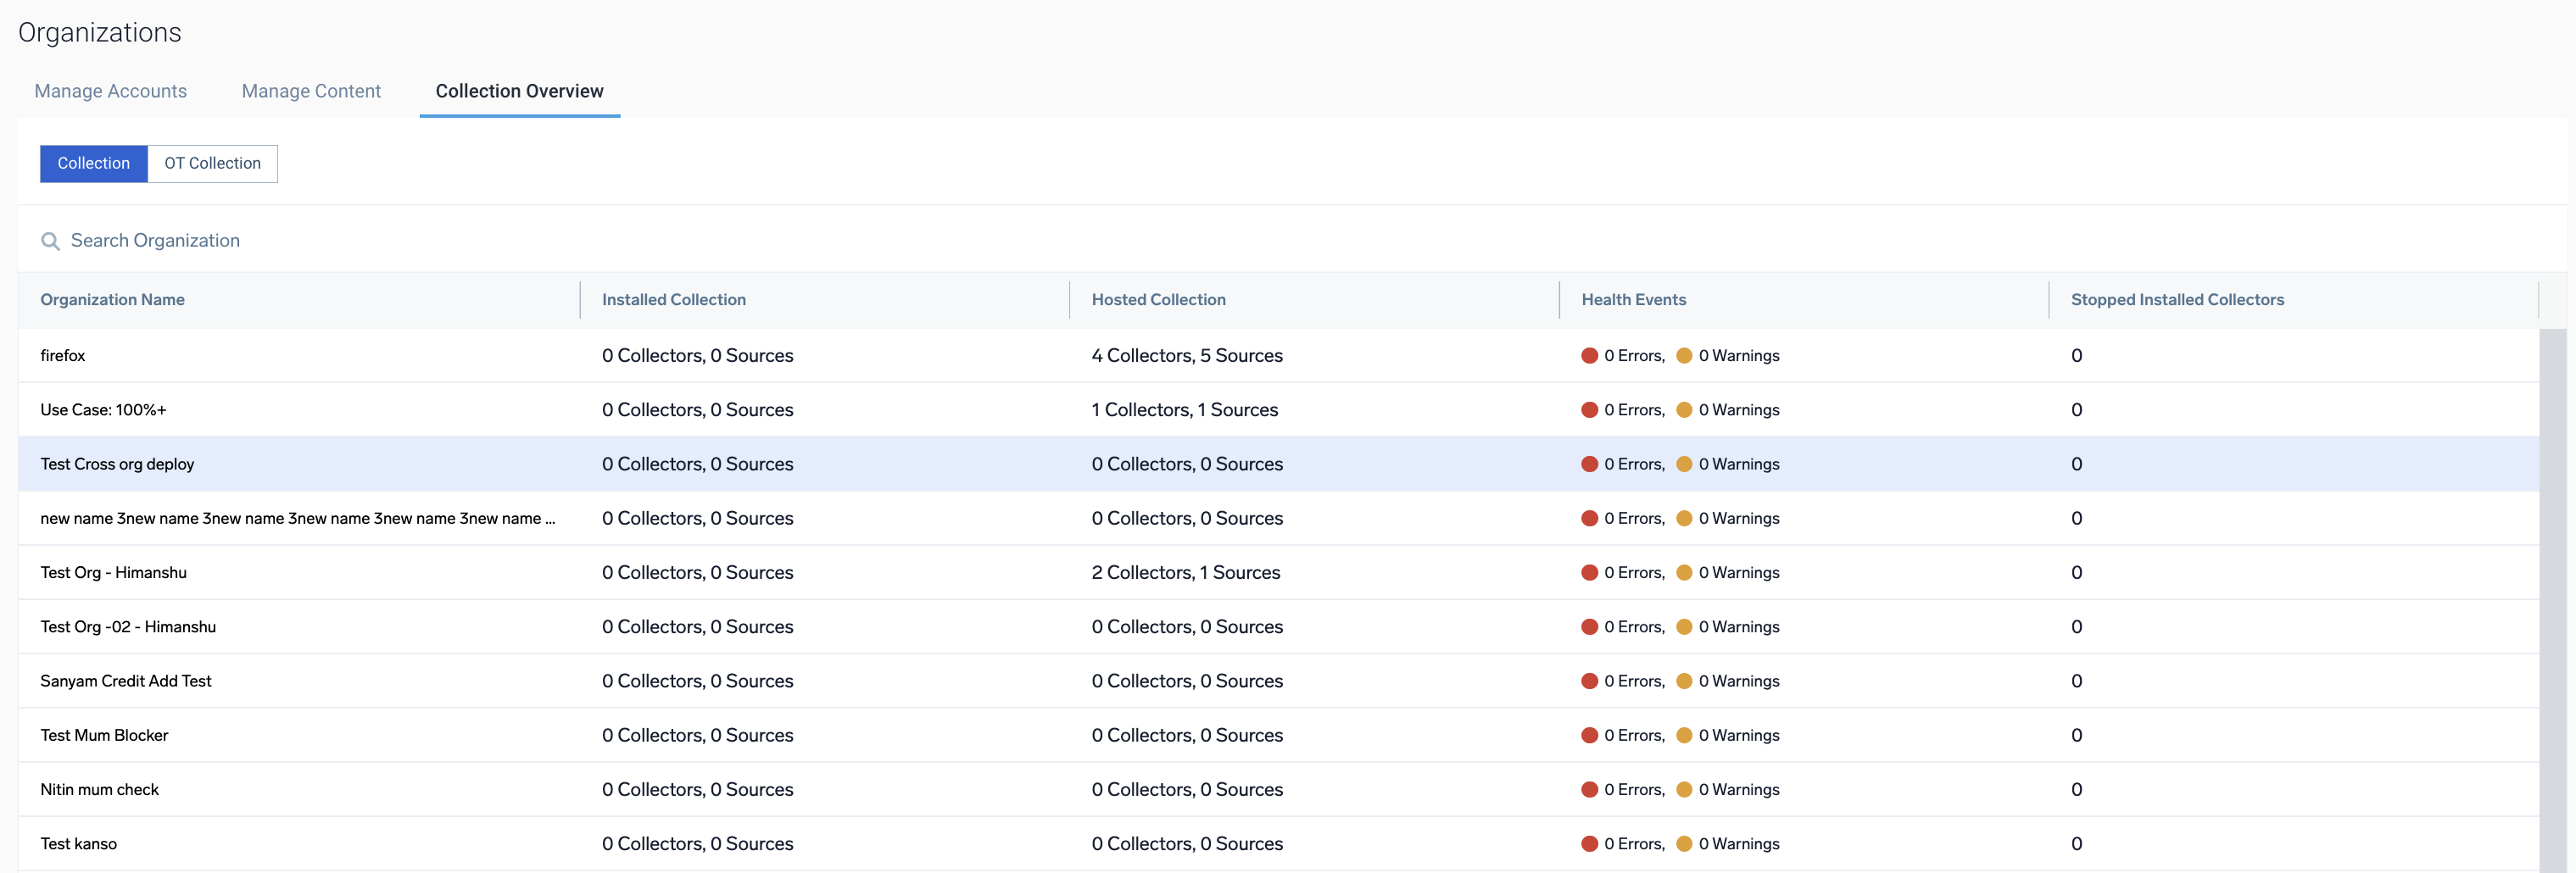Screen dimensions: 2576x873
Task: Click the search magnifier icon
Action: [50, 241]
